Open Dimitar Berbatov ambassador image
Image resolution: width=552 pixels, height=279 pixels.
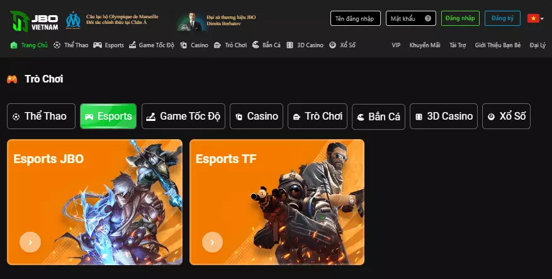point(191,22)
